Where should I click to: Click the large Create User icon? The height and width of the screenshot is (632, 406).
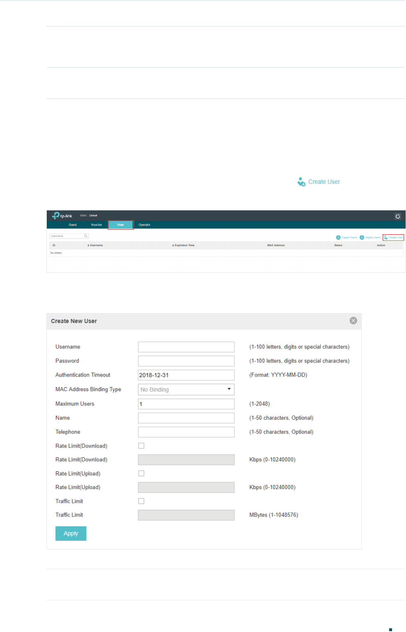click(301, 182)
